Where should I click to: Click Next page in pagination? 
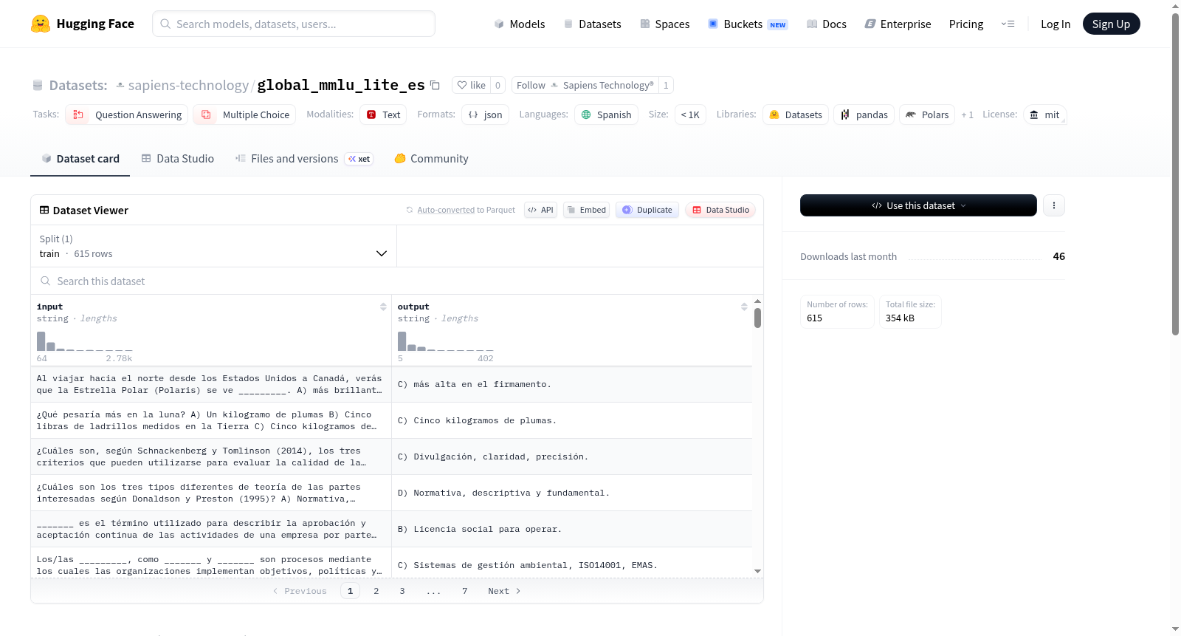[x=504, y=591]
